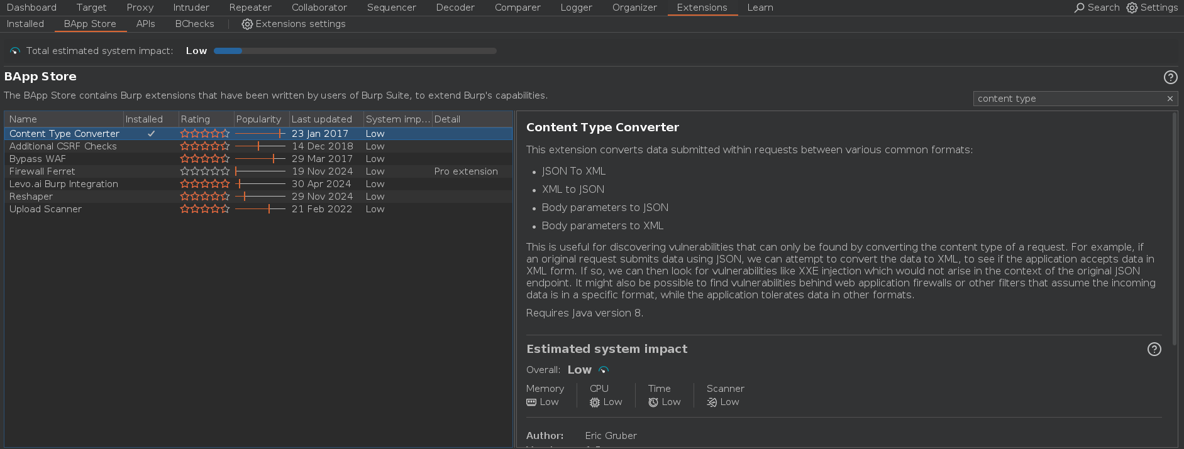
Task: Click the total system impact progress bar
Action: coord(355,51)
